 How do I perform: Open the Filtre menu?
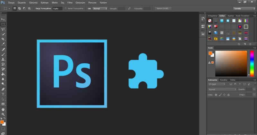(70, 3)
